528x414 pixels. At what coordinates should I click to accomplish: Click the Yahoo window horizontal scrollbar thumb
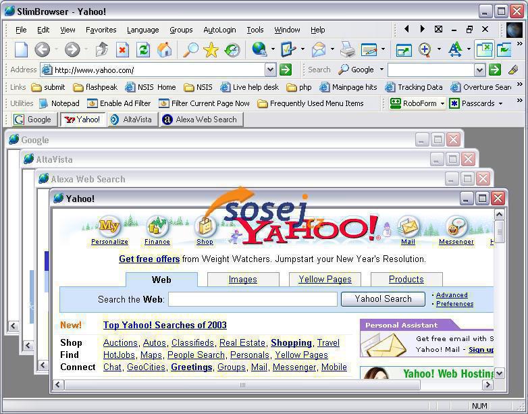pyautogui.click(x=242, y=385)
